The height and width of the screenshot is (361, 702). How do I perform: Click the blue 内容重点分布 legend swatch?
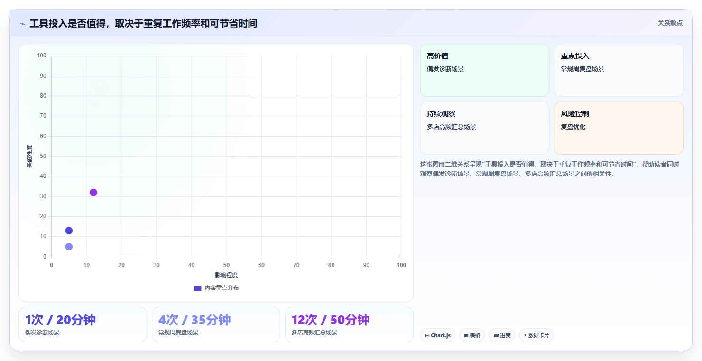pos(197,288)
